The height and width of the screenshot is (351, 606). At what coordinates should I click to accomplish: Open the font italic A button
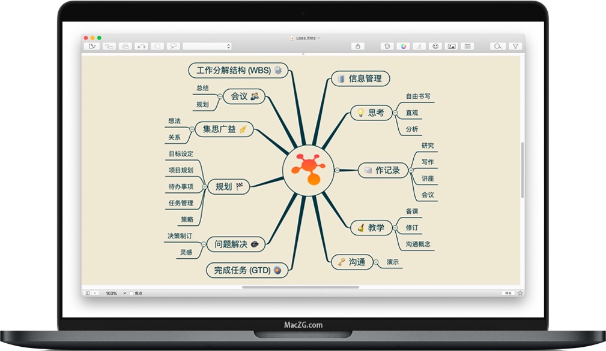(x=419, y=46)
